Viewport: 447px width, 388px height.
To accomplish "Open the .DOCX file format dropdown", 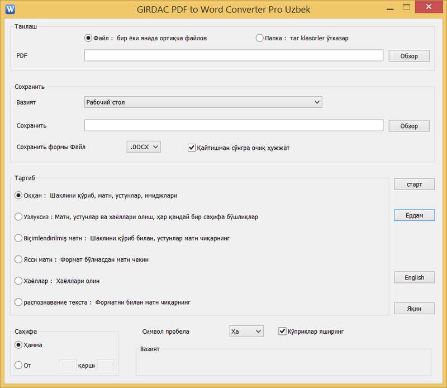I will [x=144, y=146].
